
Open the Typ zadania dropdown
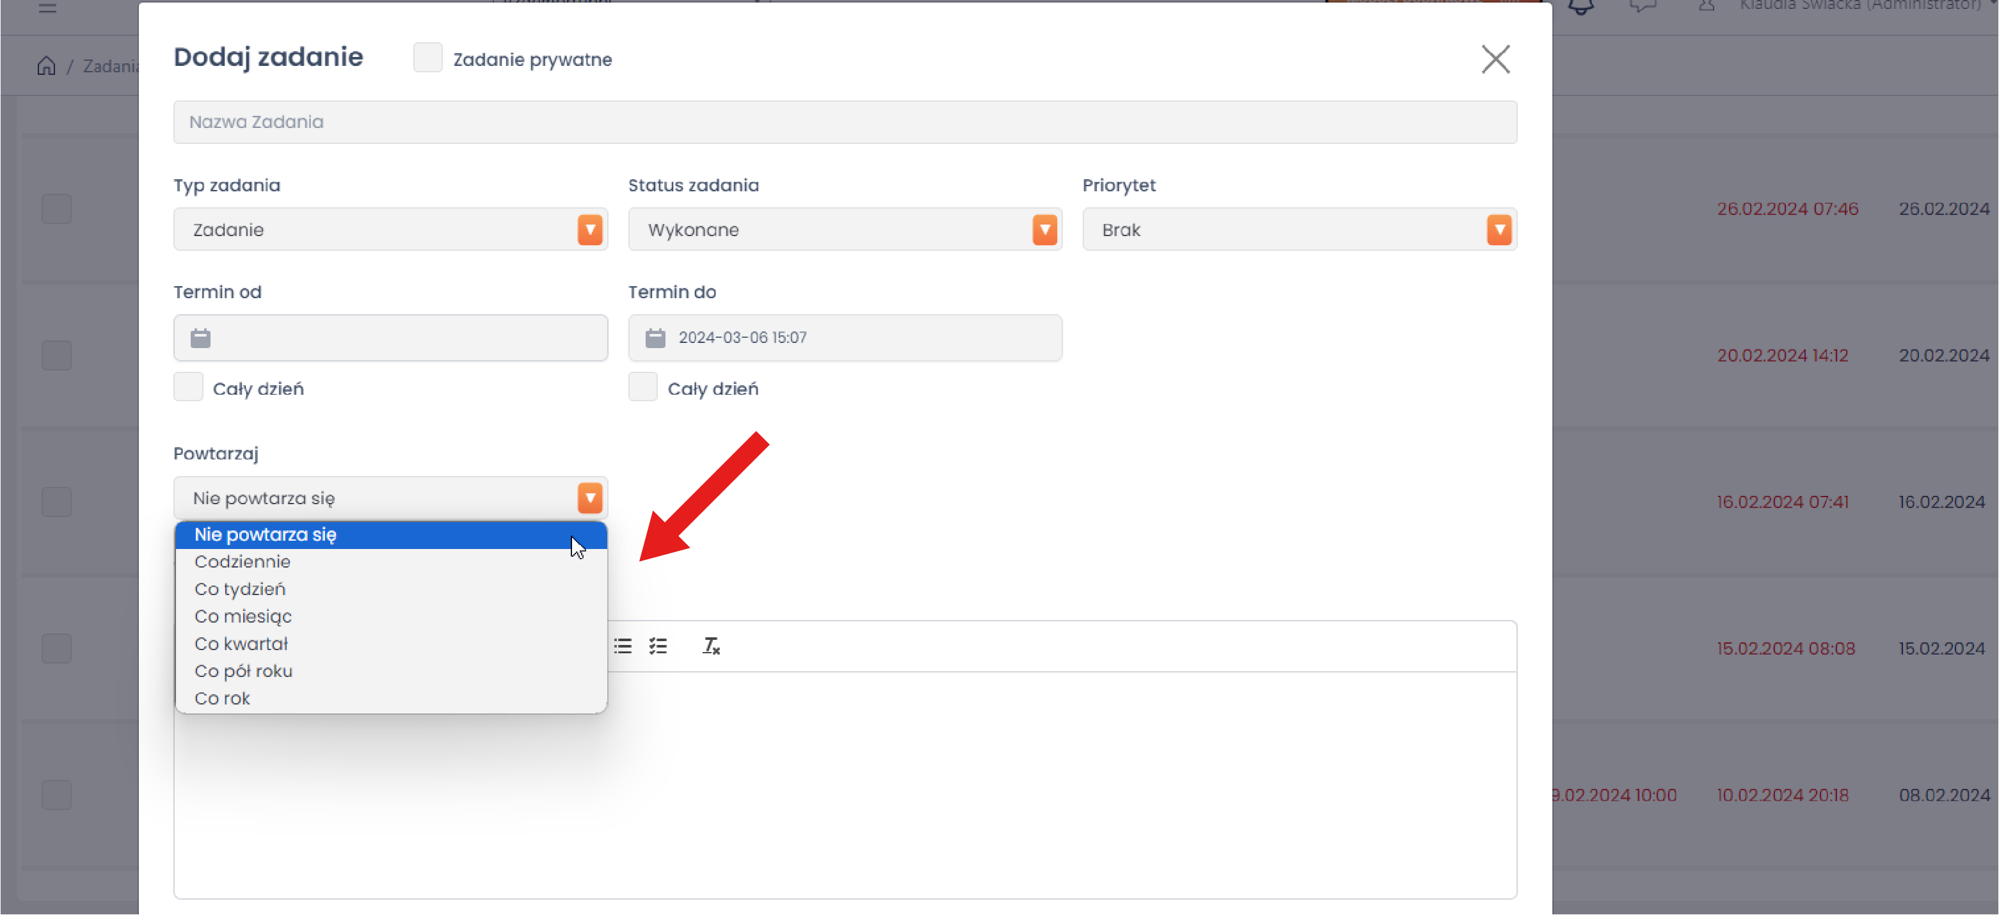point(390,230)
